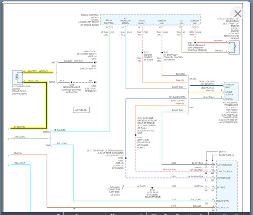The height and width of the screenshot is (215, 253).
Task: Click the A/C PRESSURE SIGNAL pin label
Action: (125, 22)
